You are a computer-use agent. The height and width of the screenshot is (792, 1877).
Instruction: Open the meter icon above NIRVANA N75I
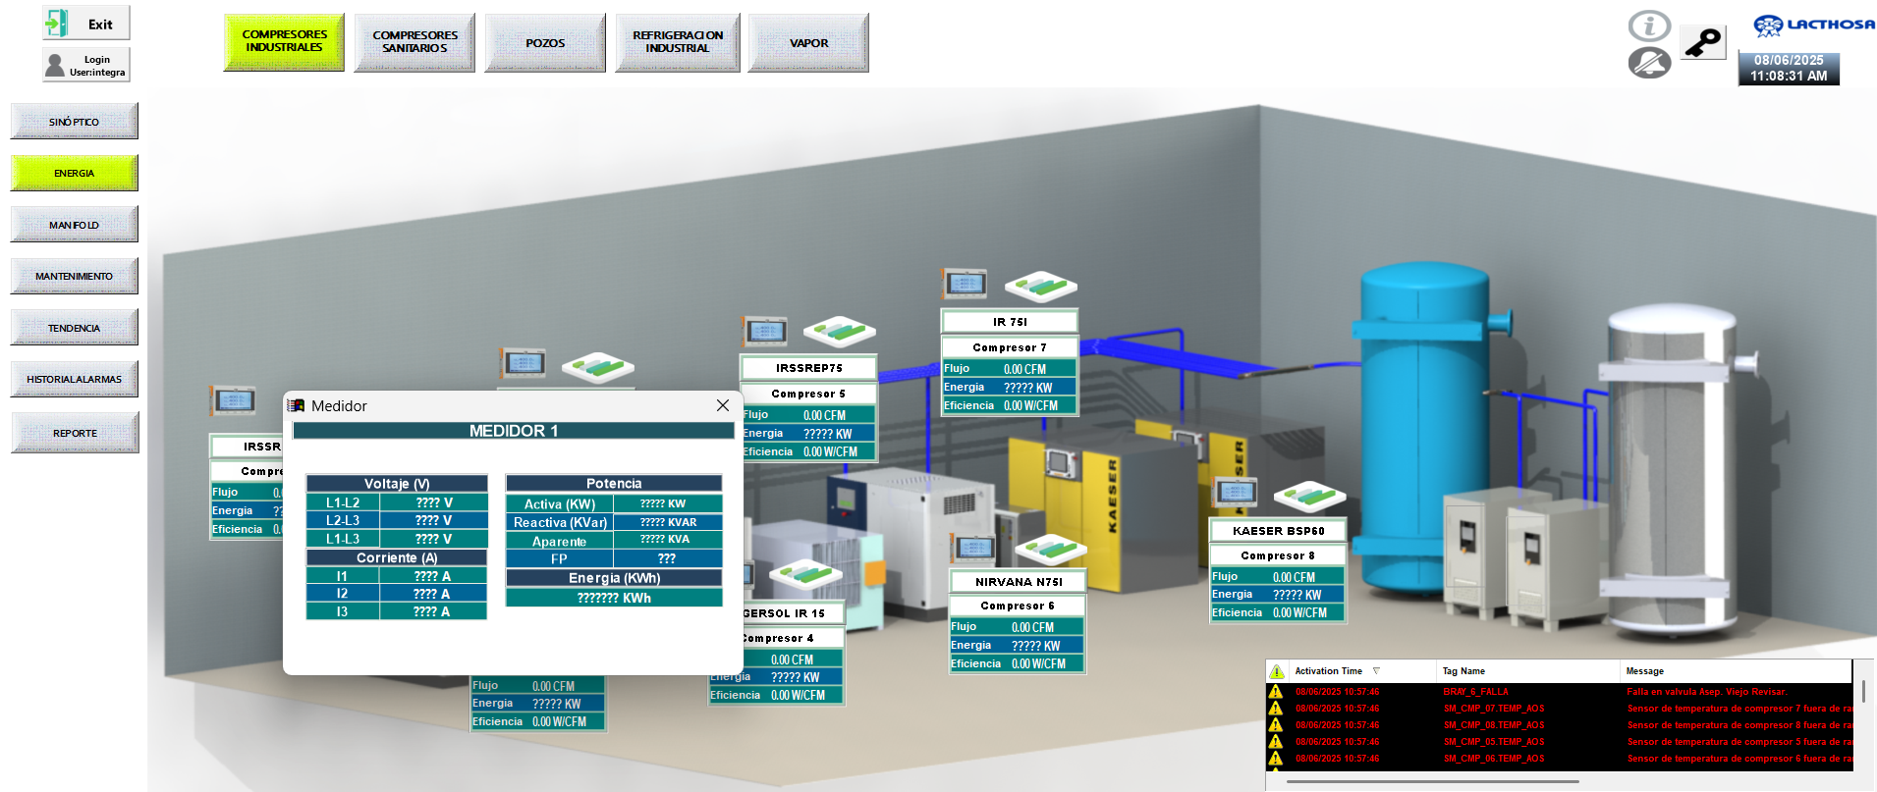(x=974, y=548)
